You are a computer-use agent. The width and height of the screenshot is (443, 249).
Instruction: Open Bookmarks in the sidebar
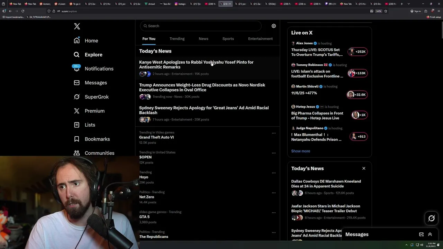tap(92, 139)
